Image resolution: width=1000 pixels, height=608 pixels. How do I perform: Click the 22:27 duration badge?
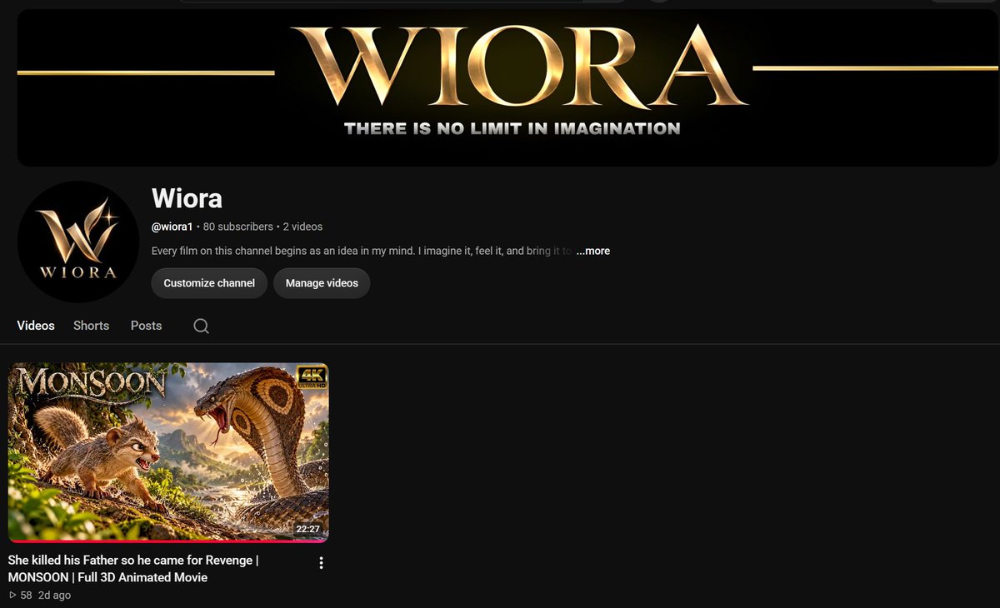(x=308, y=529)
